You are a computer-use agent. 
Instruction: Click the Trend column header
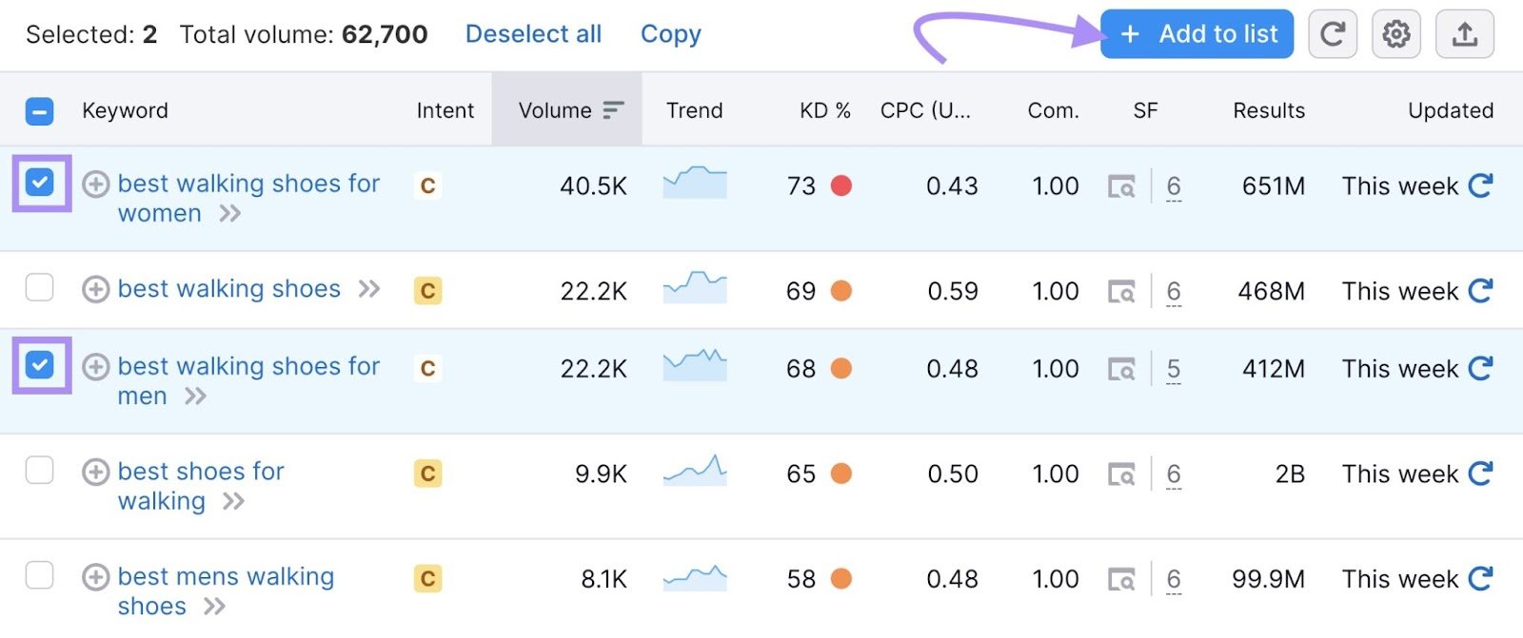694,110
